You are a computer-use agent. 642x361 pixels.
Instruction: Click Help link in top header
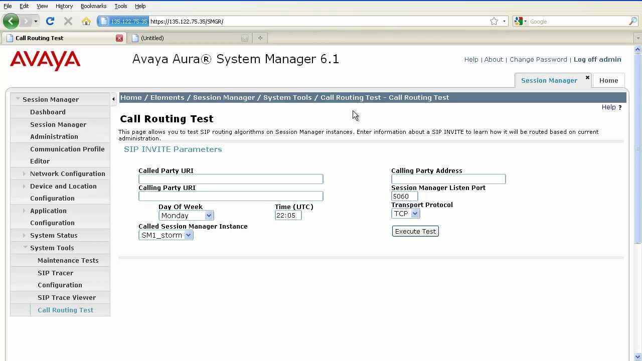[x=471, y=59]
